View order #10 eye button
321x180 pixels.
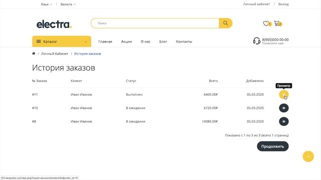click(x=284, y=108)
